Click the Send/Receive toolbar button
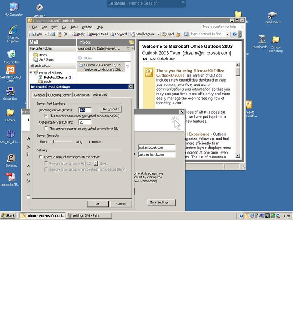 (143, 34)
